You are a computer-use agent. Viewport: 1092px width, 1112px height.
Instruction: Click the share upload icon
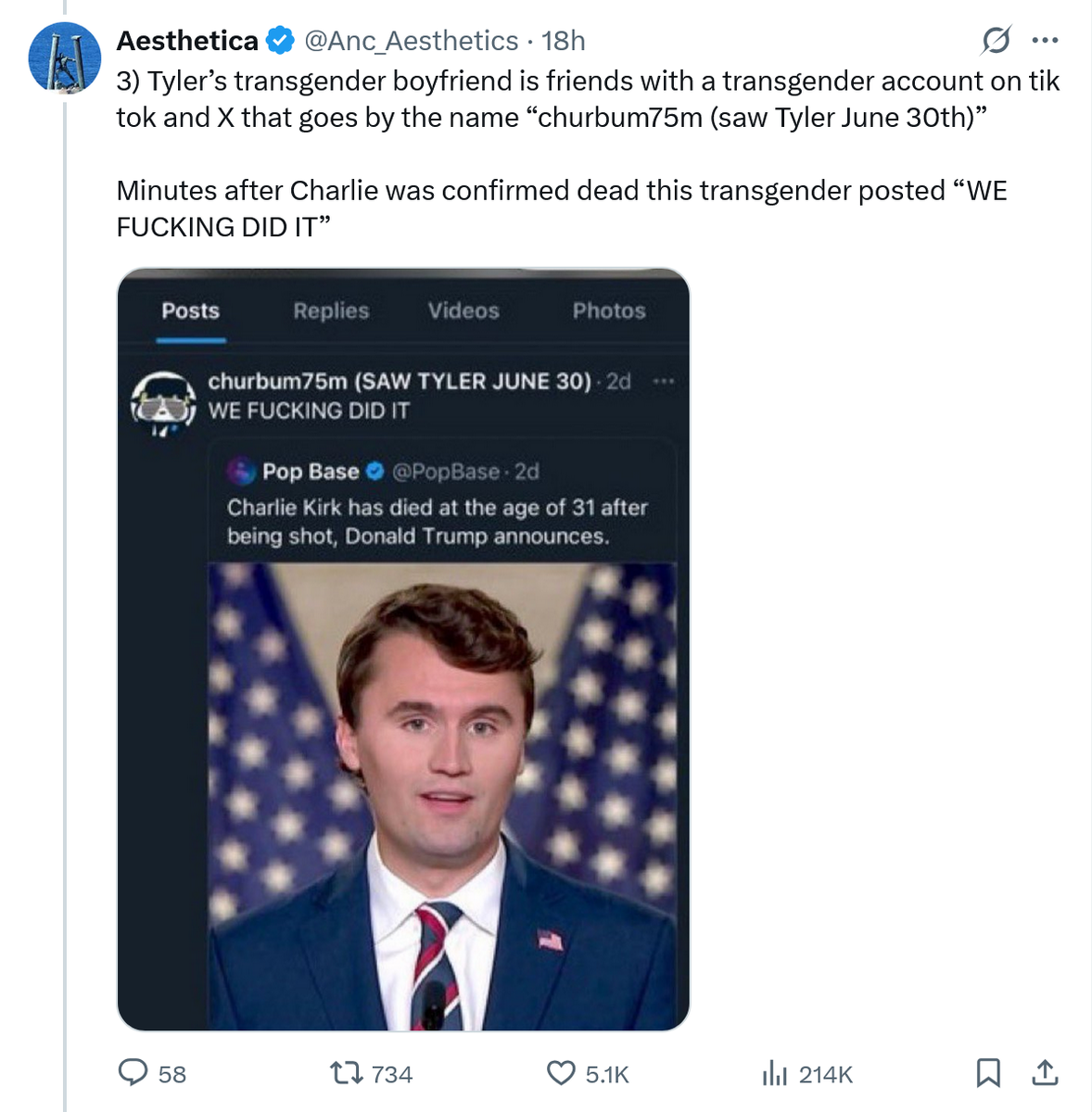tap(1045, 1073)
